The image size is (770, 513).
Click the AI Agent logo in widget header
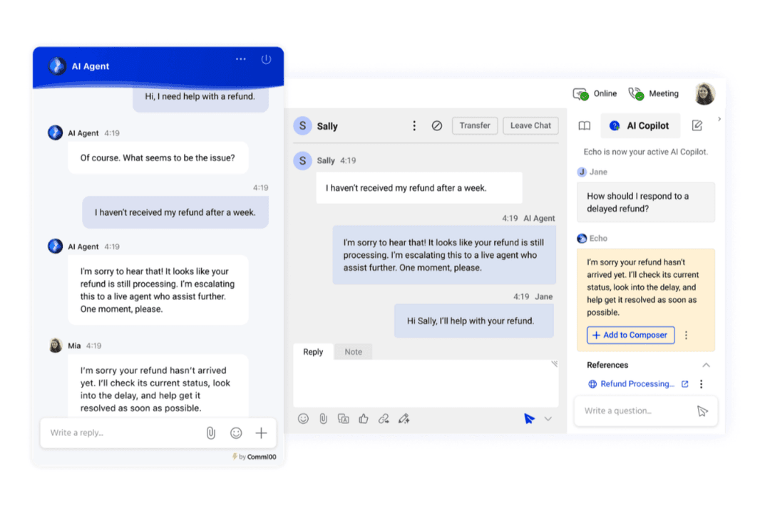[x=58, y=66]
